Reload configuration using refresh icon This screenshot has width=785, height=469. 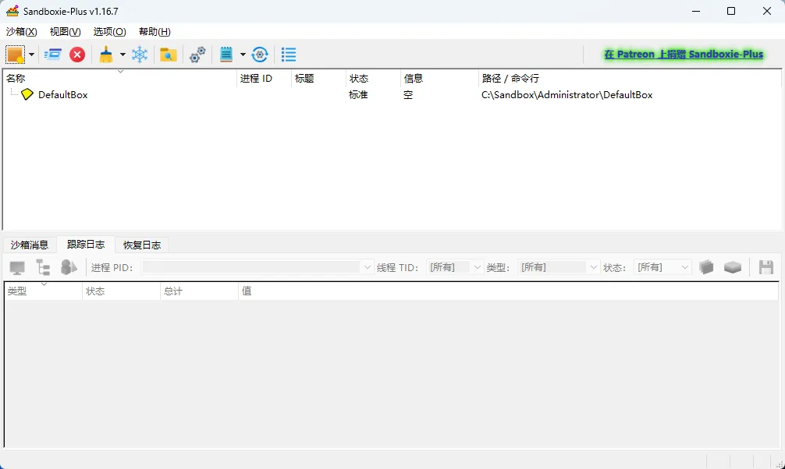(x=258, y=55)
